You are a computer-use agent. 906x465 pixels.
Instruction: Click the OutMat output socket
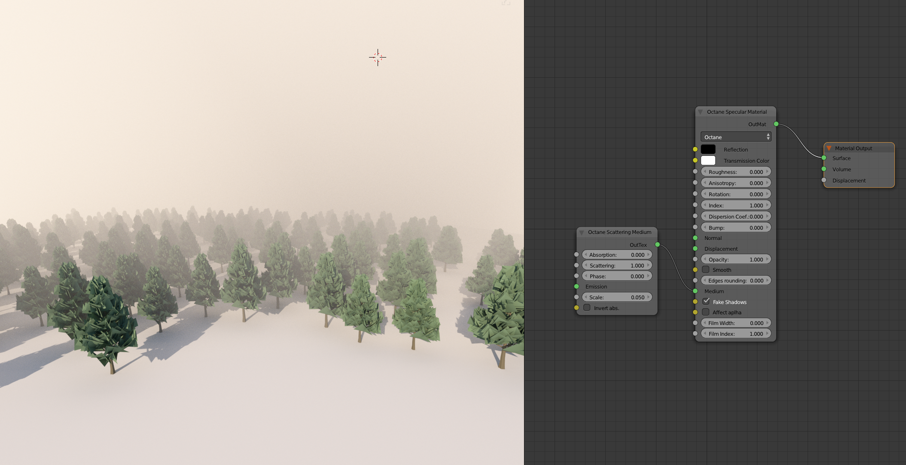point(776,124)
